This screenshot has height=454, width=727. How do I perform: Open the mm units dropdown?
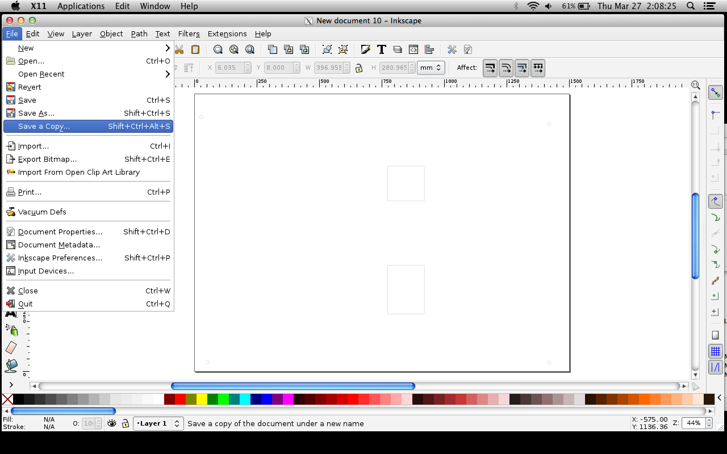tap(431, 68)
